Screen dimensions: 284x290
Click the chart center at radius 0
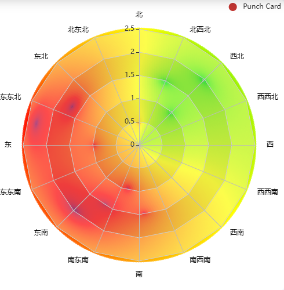tap(139, 145)
